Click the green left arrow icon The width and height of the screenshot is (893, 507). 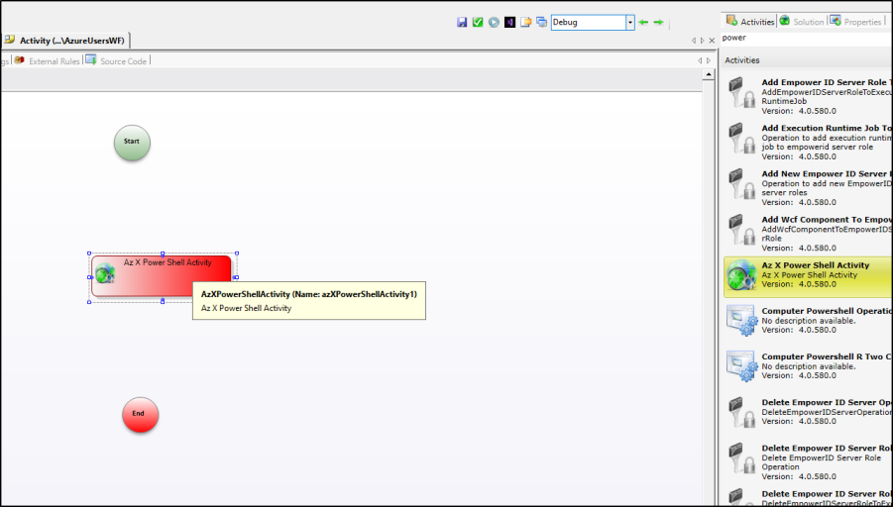[x=643, y=22]
